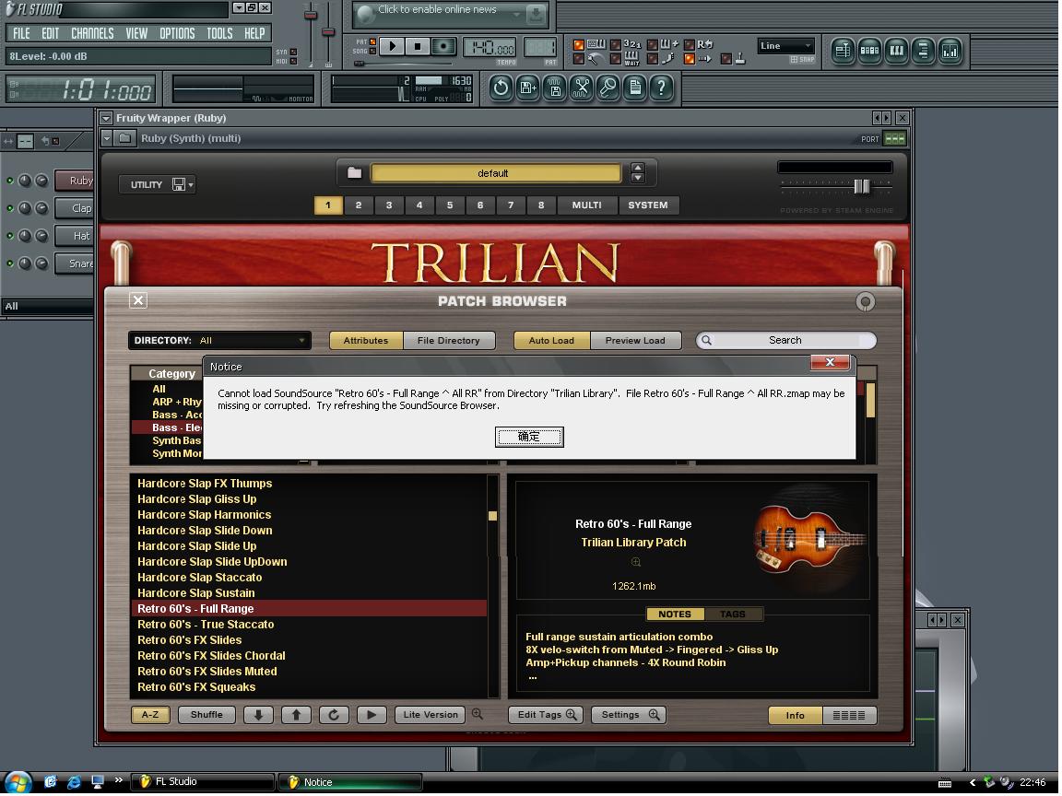This screenshot has height=796, width=1062.
Task: Click the Settings button in Patch Browser
Action: point(629,715)
